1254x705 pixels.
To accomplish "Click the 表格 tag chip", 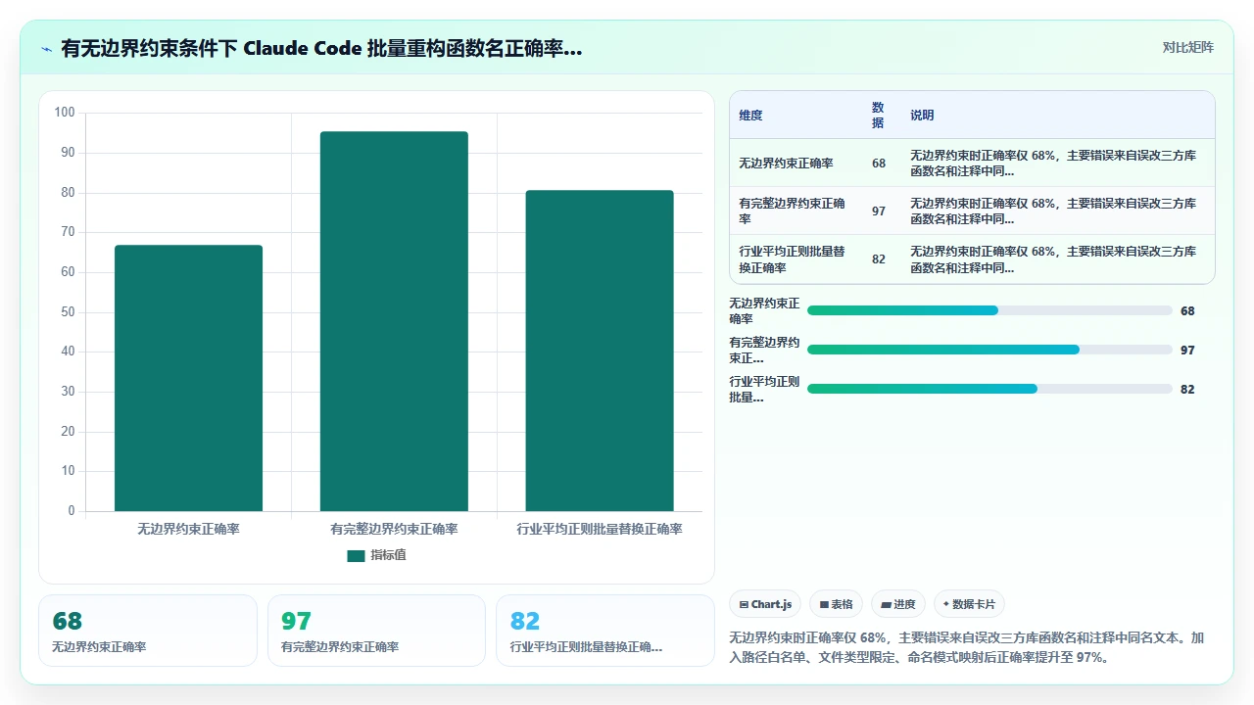I will [837, 604].
